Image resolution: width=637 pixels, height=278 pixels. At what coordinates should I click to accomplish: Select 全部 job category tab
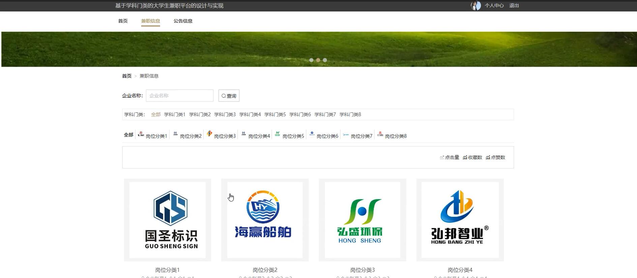pos(128,135)
